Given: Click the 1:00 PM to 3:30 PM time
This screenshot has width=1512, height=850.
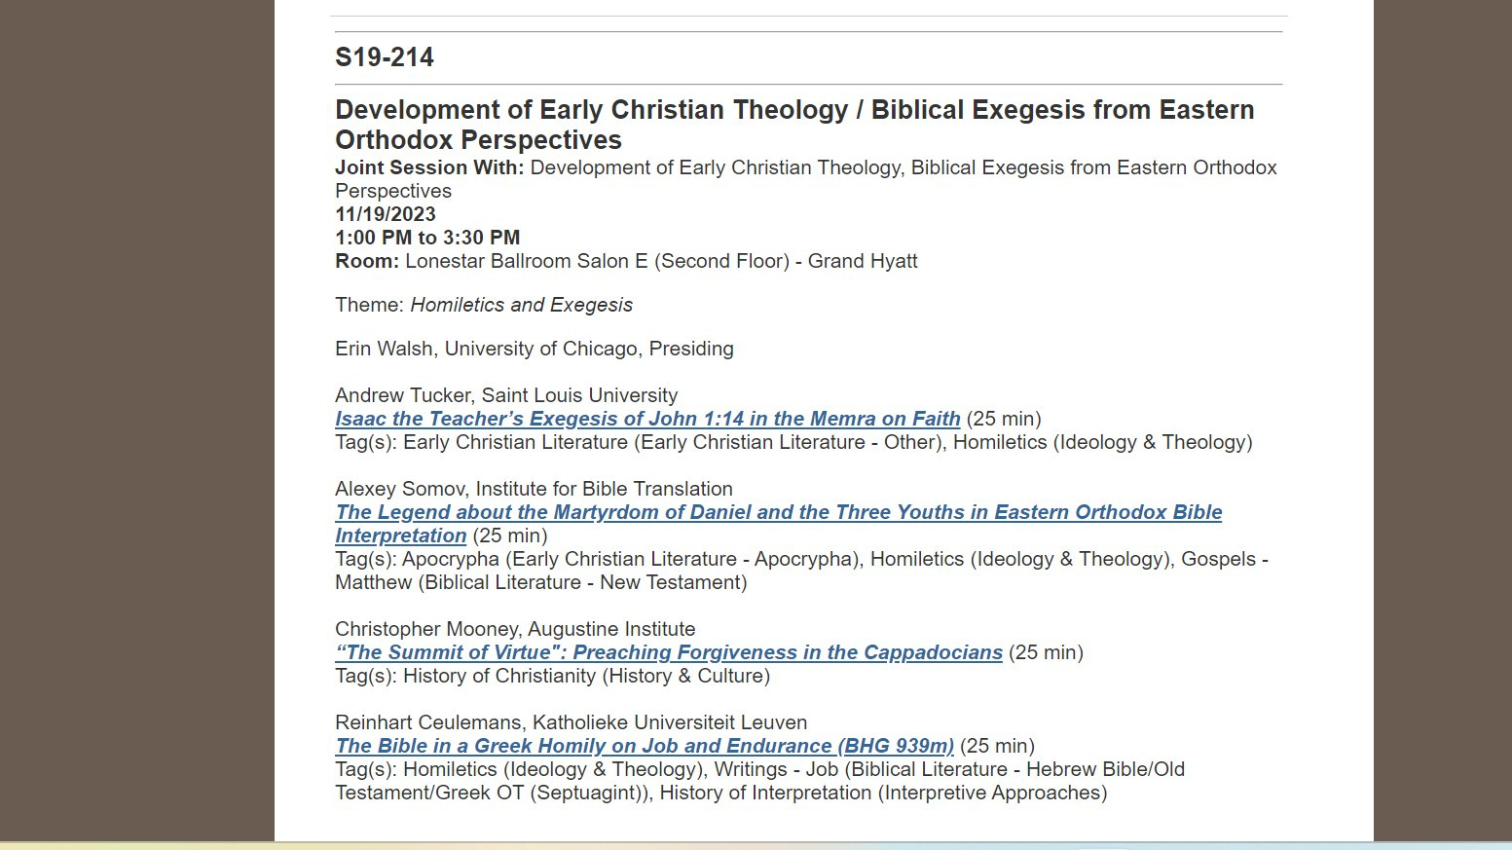Looking at the screenshot, I should coord(427,238).
